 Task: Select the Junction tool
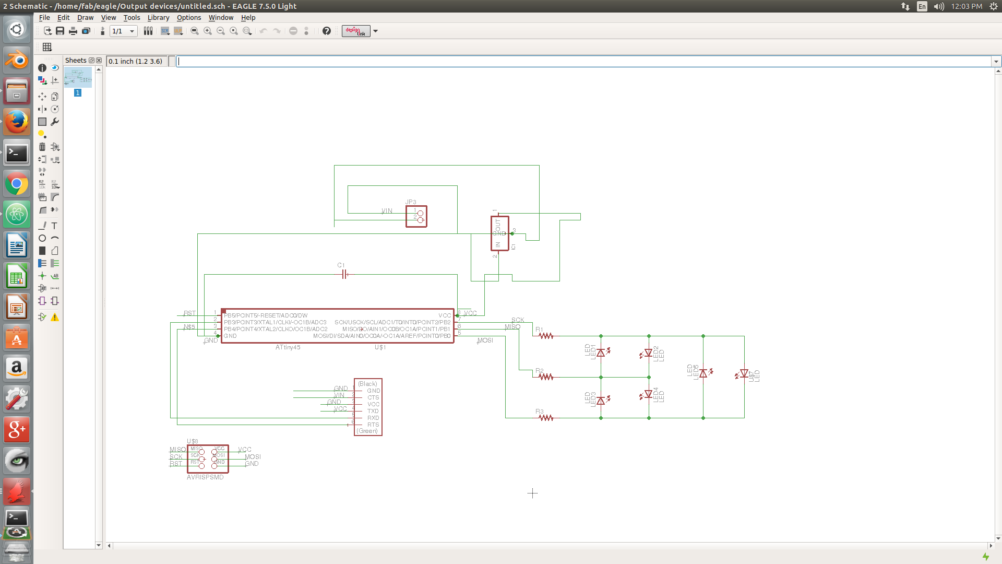(x=42, y=276)
